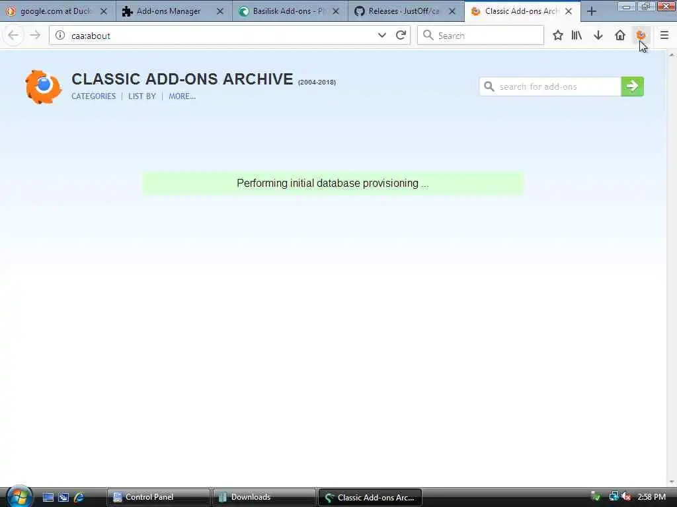Close the Releases JustOff tab

pos(452,12)
